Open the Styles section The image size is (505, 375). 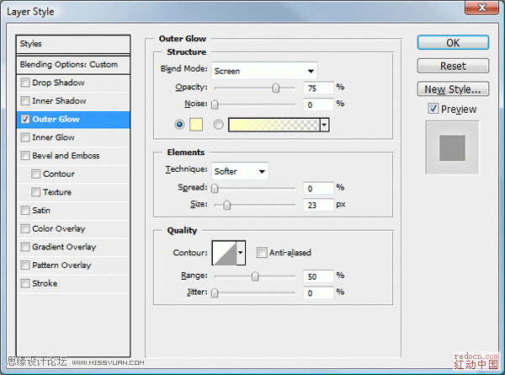pyautogui.click(x=73, y=44)
